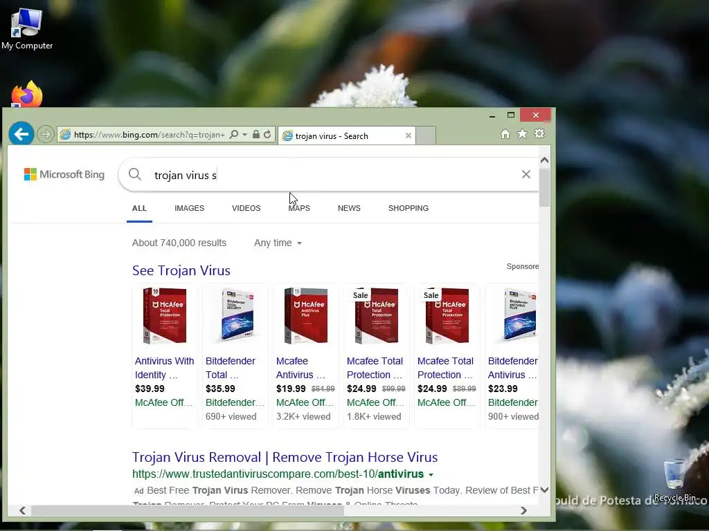
Task: Expand the ad URL dropdown caret
Action: tap(431, 474)
